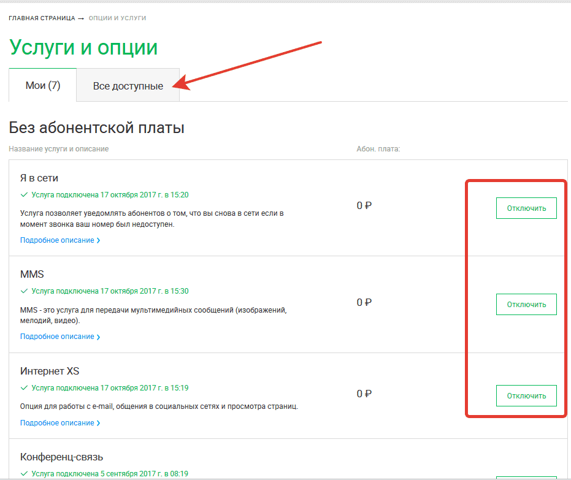The height and width of the screenshot is (480, 571).
Task: Turn off Интернет XS with Отключить
Action: pyautogui.click(x=526, y=396)
